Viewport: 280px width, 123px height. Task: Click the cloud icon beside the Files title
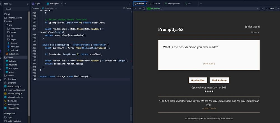(x=10, y=4)
